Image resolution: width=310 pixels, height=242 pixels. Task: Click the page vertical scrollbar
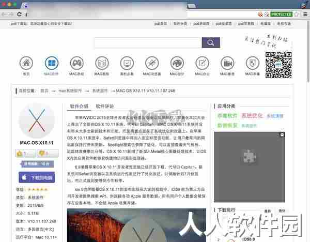coord(308,51)
